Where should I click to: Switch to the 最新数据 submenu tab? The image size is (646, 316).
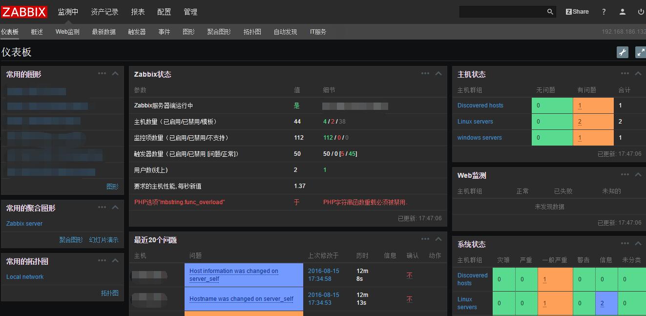(x=104, y=32)
